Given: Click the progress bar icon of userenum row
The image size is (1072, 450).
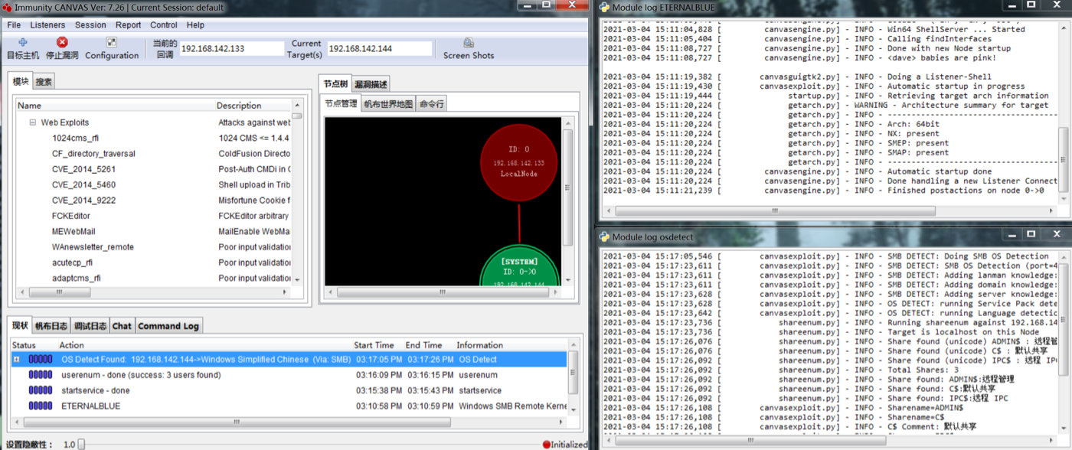Looking at the screenshot, I should (41, 375).
